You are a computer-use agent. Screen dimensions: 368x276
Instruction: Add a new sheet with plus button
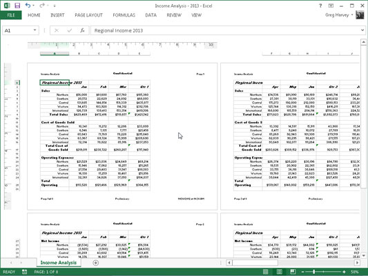(96, 263)
